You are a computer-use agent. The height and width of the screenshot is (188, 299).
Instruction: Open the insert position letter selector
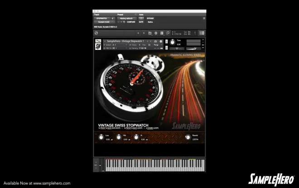coord(113,18)
